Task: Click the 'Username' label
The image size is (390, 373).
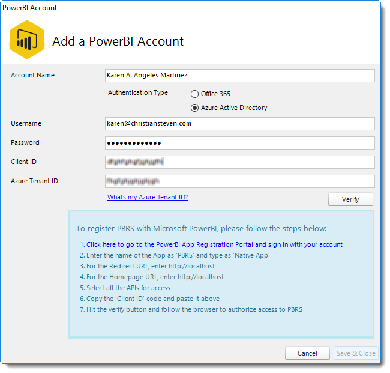Action: 26,123
